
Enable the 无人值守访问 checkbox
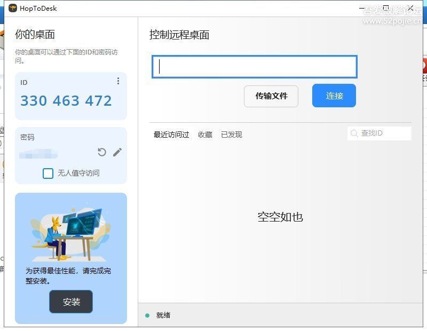pyautogui.click(x=48, y=174)
